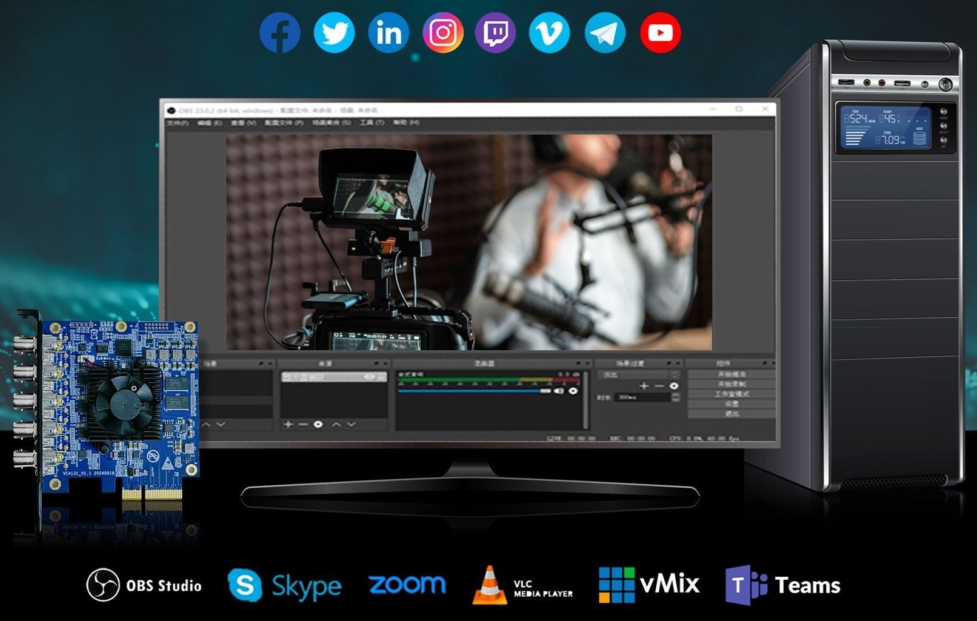
Task: Click the Twitch logo icon
Action: (495, 33)
